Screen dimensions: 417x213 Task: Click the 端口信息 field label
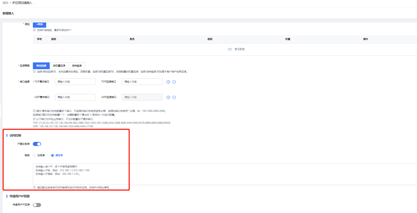[x=25, y=82]
